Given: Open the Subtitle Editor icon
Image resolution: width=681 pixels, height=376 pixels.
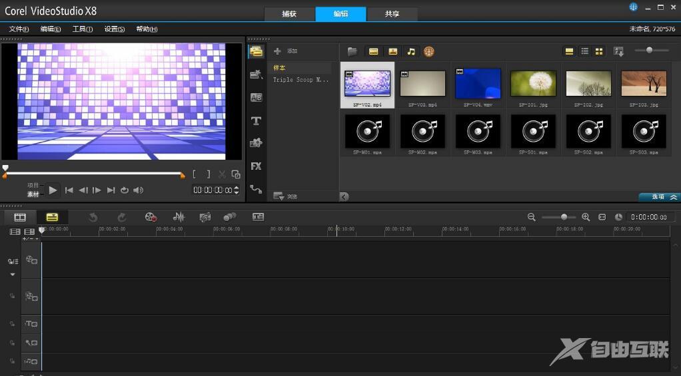Looking at the screenshot, I should tap(258, 217).
